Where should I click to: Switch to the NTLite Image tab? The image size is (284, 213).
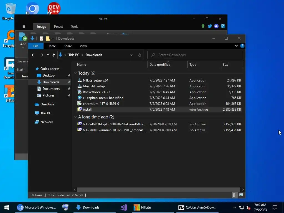(x=42, y=27)
